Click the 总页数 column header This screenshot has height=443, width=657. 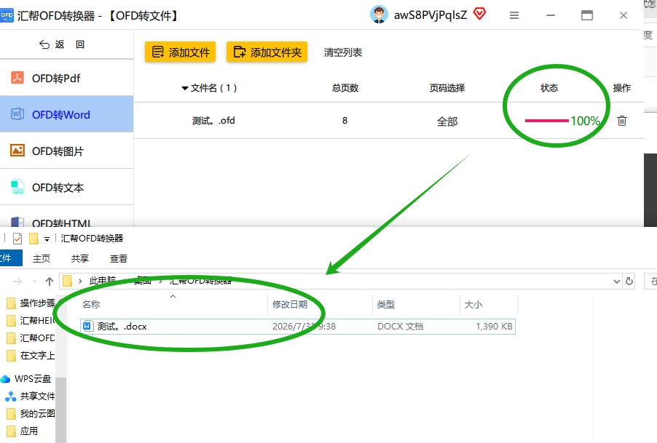pyautogui.click(x=345, y=88)
